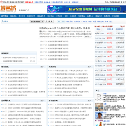Click the 域名城 domain.cn site logo
The width and height of the screenshot is (126, 126).
coord(8,9)
